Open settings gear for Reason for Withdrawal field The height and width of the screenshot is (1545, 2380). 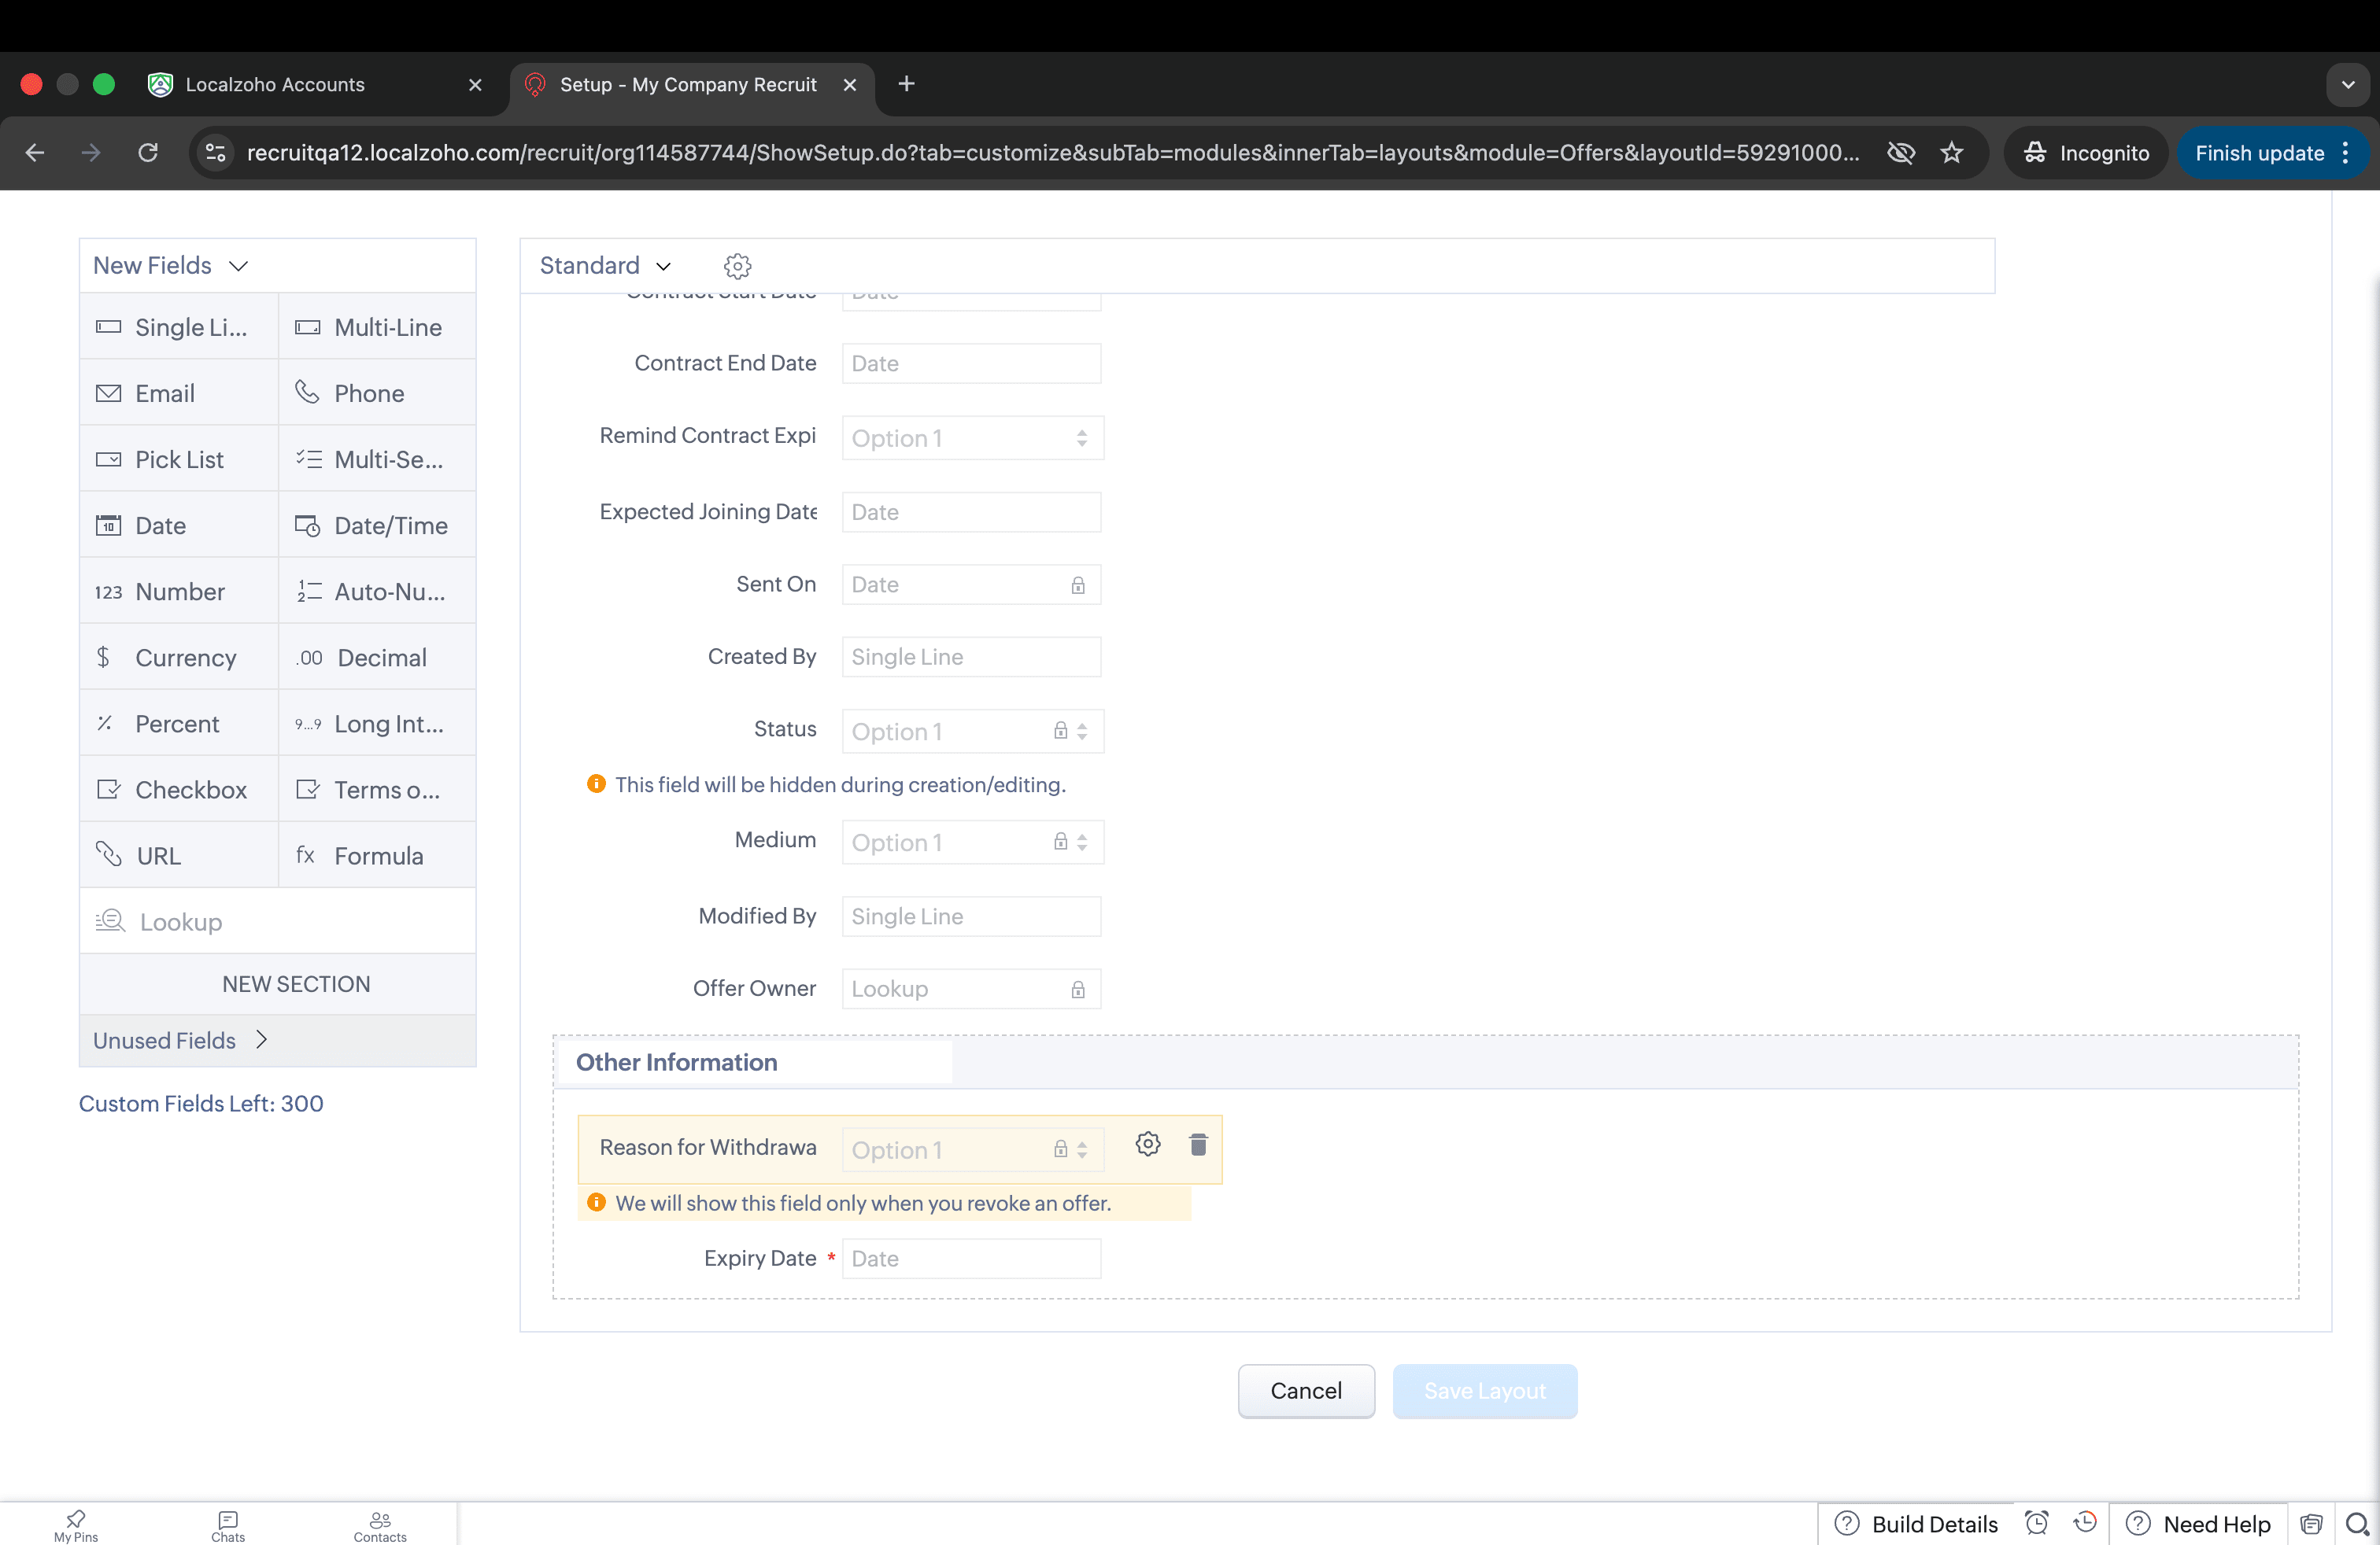(1148, 1145)
